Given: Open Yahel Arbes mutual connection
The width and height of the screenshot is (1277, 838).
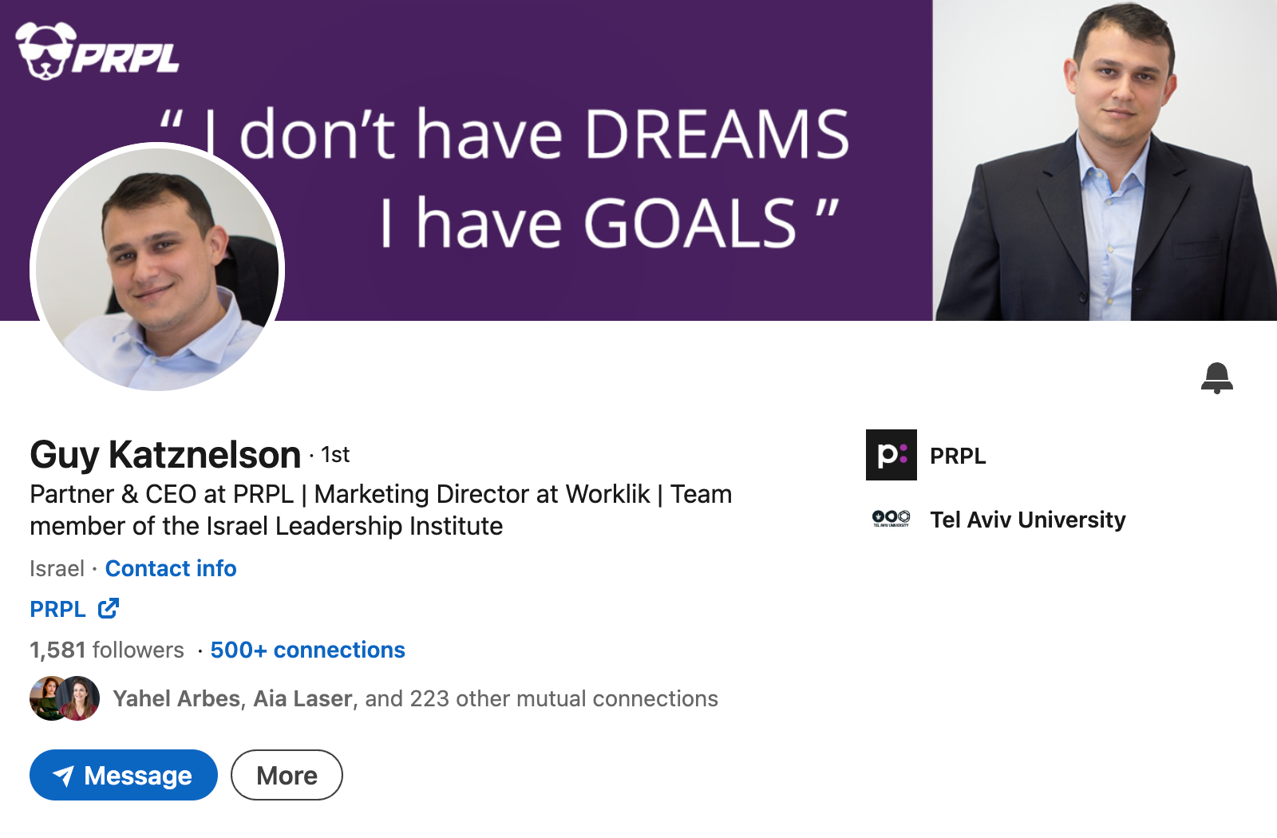Looking at the screenshot, I should point(176,698).
